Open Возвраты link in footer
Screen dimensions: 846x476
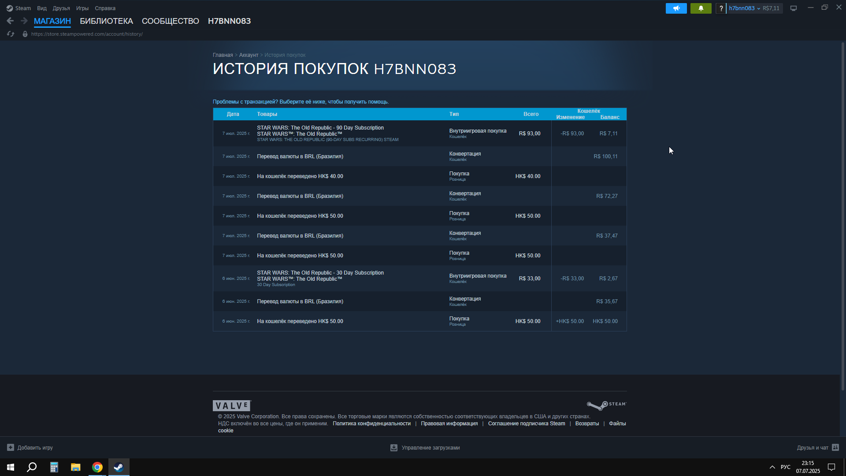click(x=587, y=424)
